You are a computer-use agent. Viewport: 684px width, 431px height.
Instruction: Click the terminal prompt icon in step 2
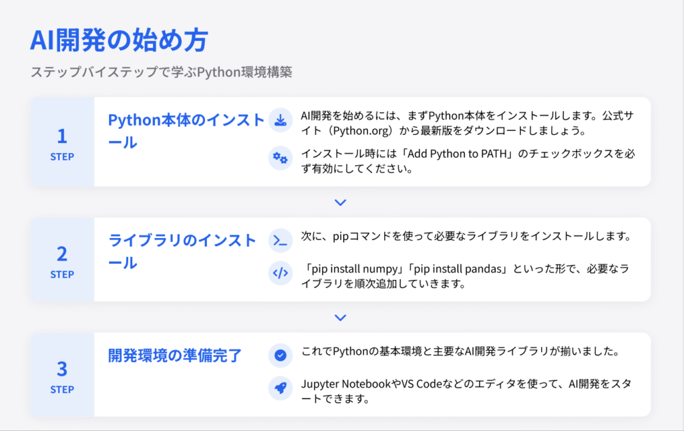281,241
